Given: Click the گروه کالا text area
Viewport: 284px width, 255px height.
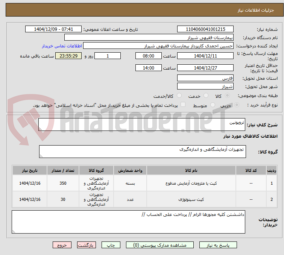Looking at the screenshot, I should click(x=142, y=152).
